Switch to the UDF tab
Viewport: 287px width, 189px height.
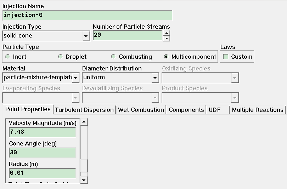point(215,110)
